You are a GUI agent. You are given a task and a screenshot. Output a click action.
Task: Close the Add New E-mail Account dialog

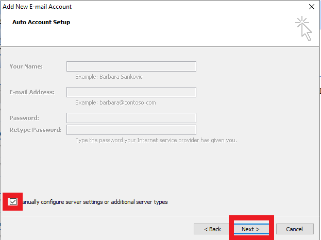[311, 7]
